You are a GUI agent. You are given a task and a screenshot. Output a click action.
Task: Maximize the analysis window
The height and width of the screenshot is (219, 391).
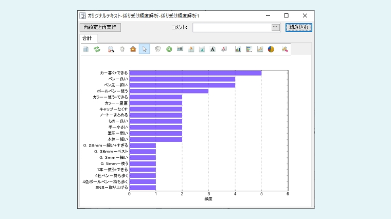point(286,16)
